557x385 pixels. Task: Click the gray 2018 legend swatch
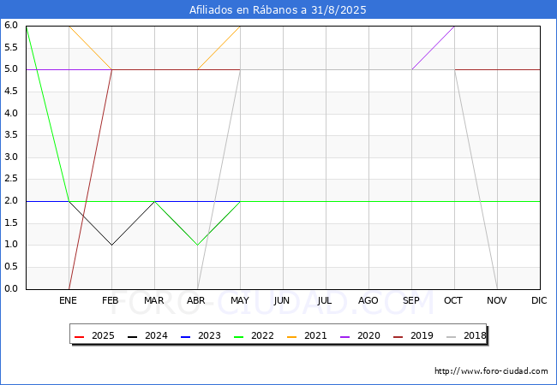[x=451, y=336]
